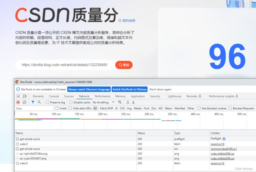Filter by JS type

pyautogui.click(x=117, y=108)
